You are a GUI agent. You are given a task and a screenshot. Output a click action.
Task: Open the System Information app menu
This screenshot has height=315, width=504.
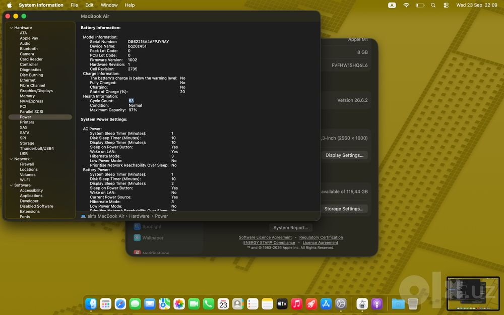coord(41,5)
